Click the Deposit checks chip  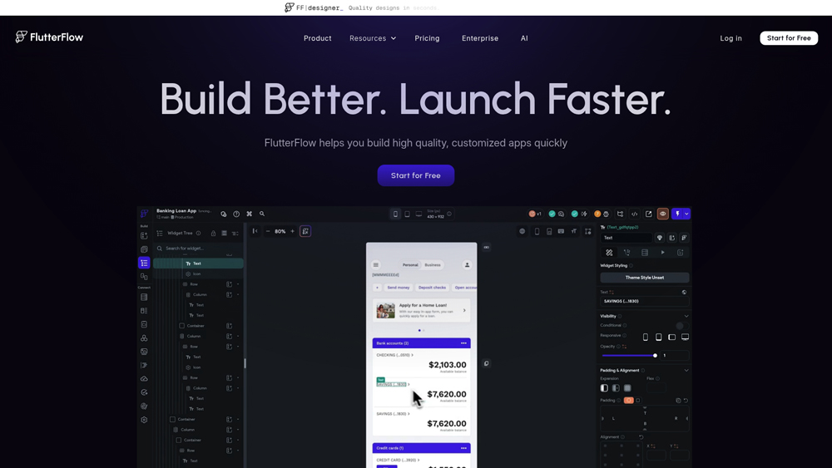(x=432, y=288)
